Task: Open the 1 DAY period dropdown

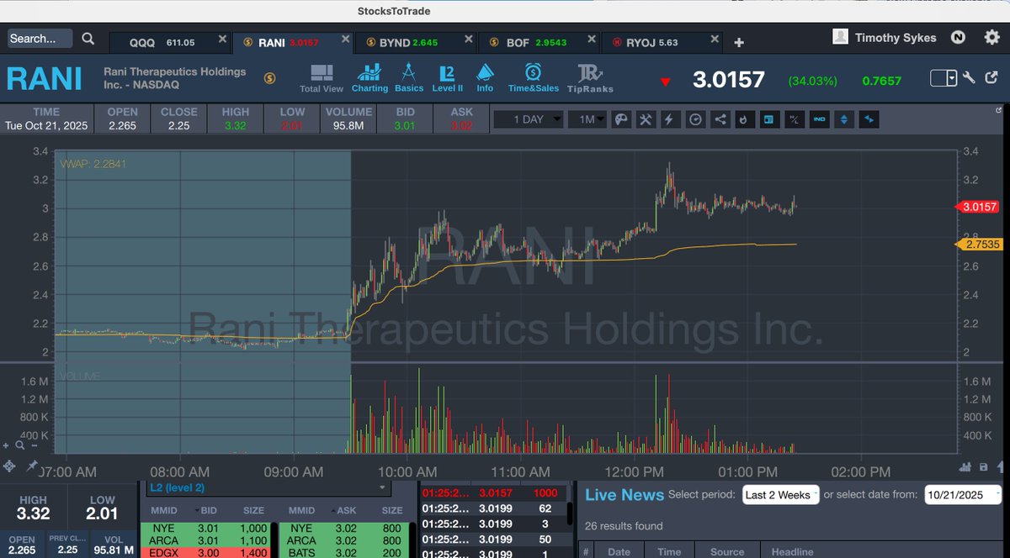Action: pyautogui.click(x=529, y=119)
